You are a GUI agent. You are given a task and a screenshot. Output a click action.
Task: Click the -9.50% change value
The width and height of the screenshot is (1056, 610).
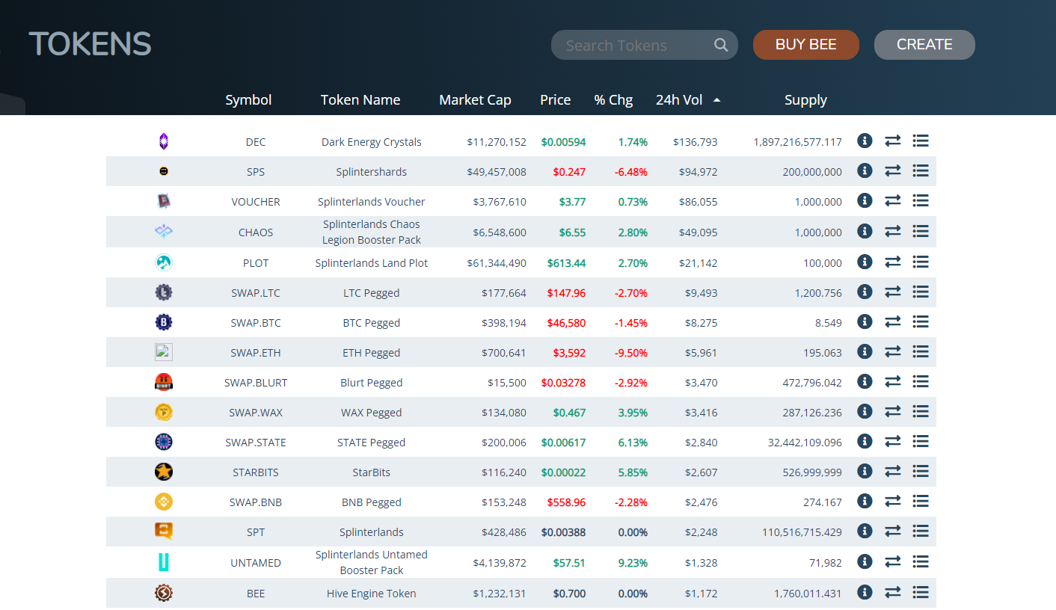click(x=631, y=353)
